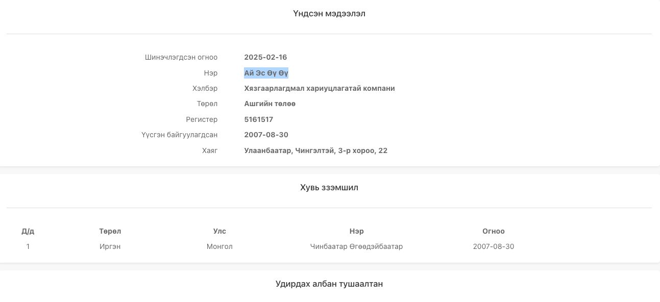Click the shareholder date 2007-08-30
The height and width of the screenshot is (302, 660).
(x=494, y=246)
